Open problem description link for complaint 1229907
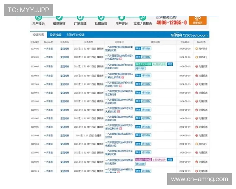The width and height of the screenshot is (236, 189). pos(119,118)
